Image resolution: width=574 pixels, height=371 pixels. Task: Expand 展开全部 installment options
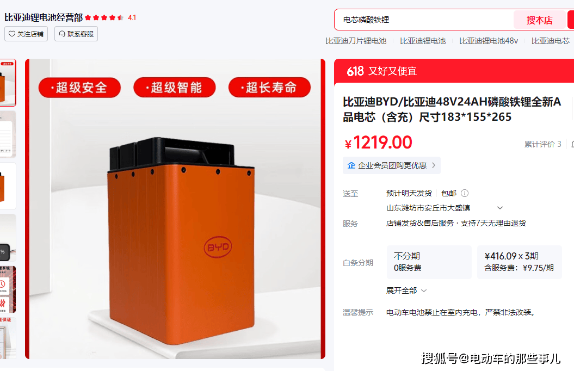pos(406,290)
